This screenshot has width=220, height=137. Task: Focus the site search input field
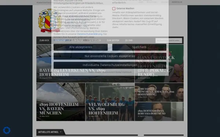(169, 41)
